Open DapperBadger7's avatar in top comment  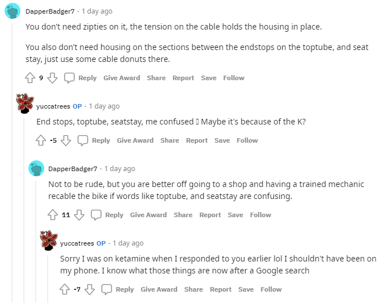tap(12, 11)
